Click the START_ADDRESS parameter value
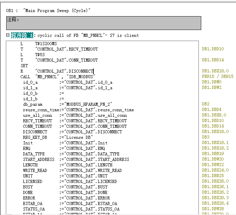Image resolution: width=236 pixels, height=215 pixels. coord(96,160)
